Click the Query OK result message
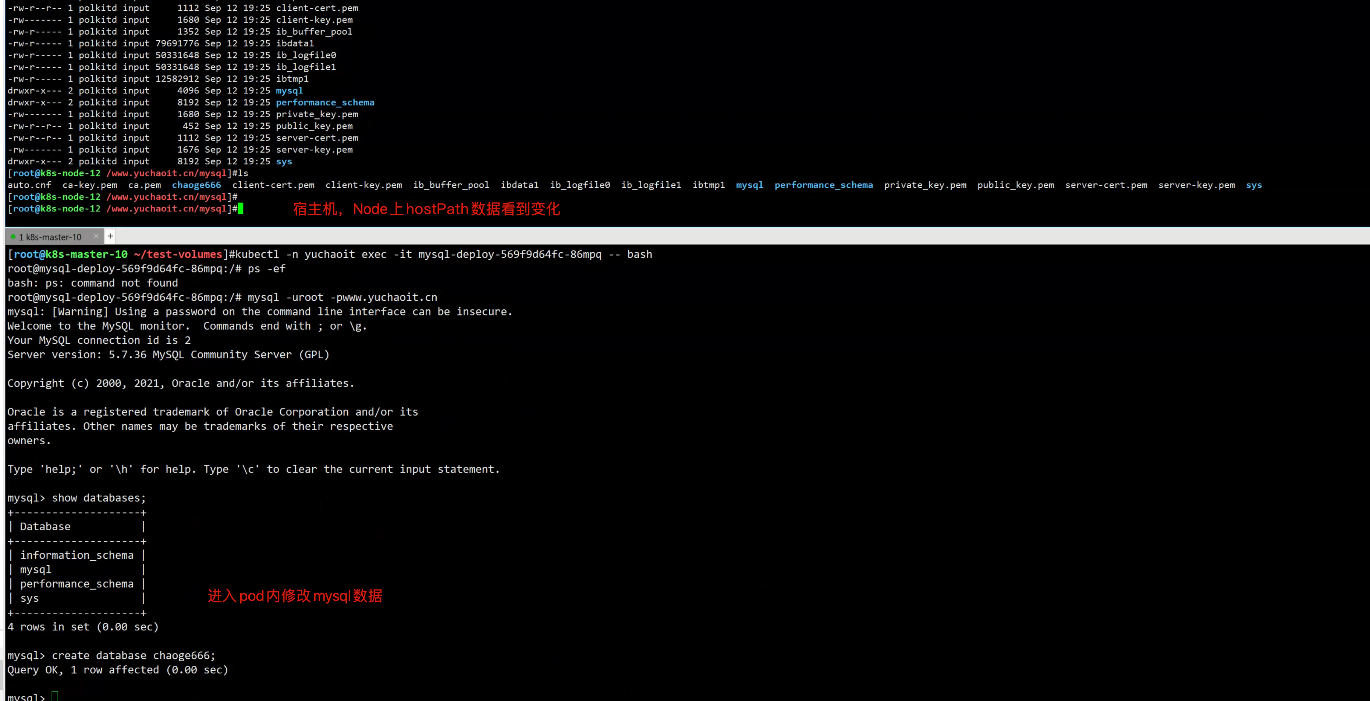This screenshot has width=1370, height=701. pos(117,670)
